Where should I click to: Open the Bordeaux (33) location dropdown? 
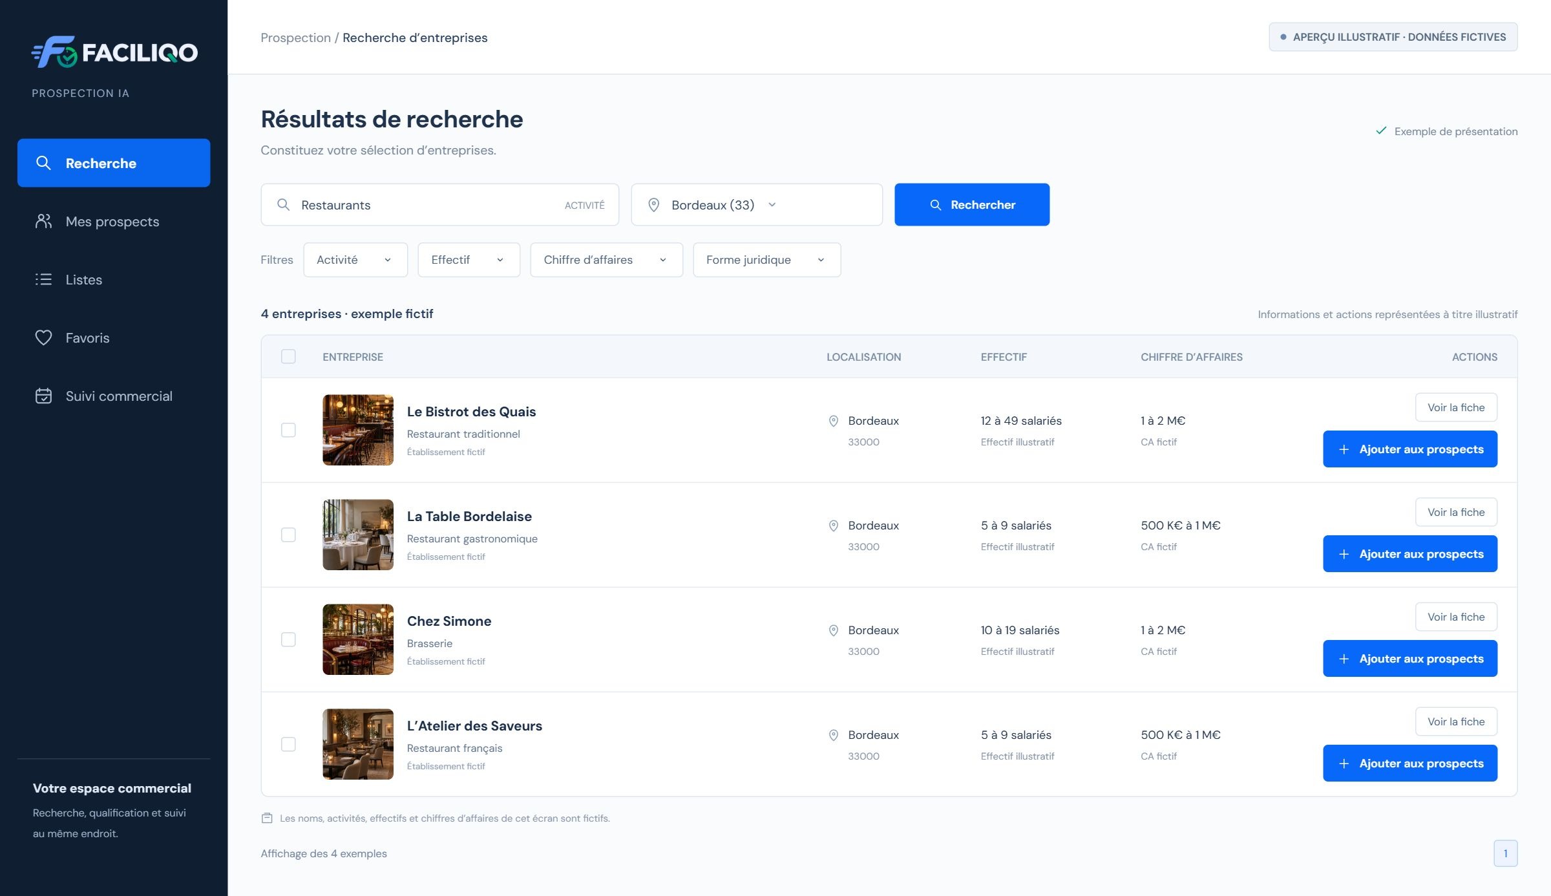click(x=757, y=204)
